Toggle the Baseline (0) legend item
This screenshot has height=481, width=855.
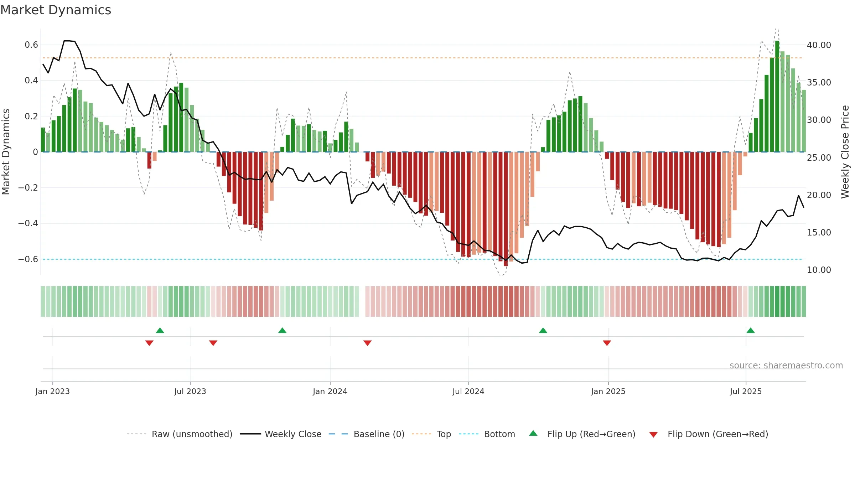(367, 434)
